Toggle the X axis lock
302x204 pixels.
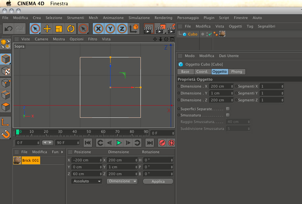(x=98, y=29)
